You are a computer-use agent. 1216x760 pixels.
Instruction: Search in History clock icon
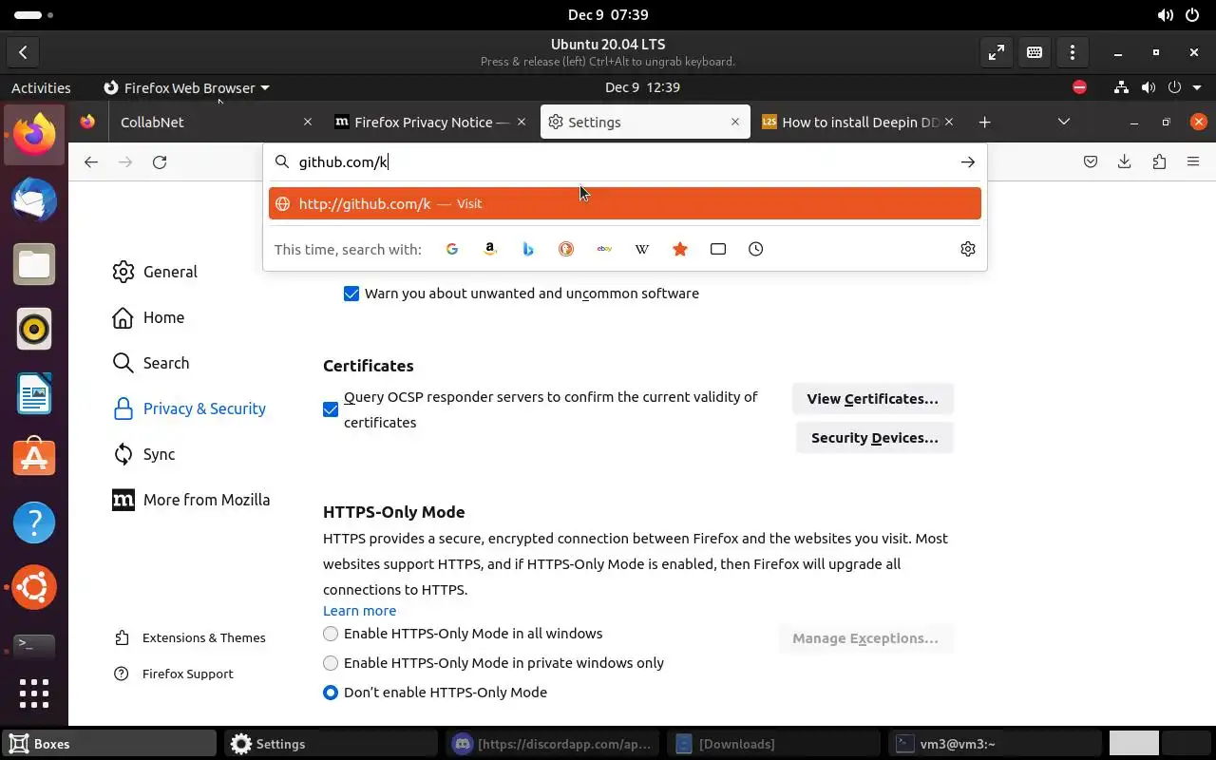coord(756,249)
